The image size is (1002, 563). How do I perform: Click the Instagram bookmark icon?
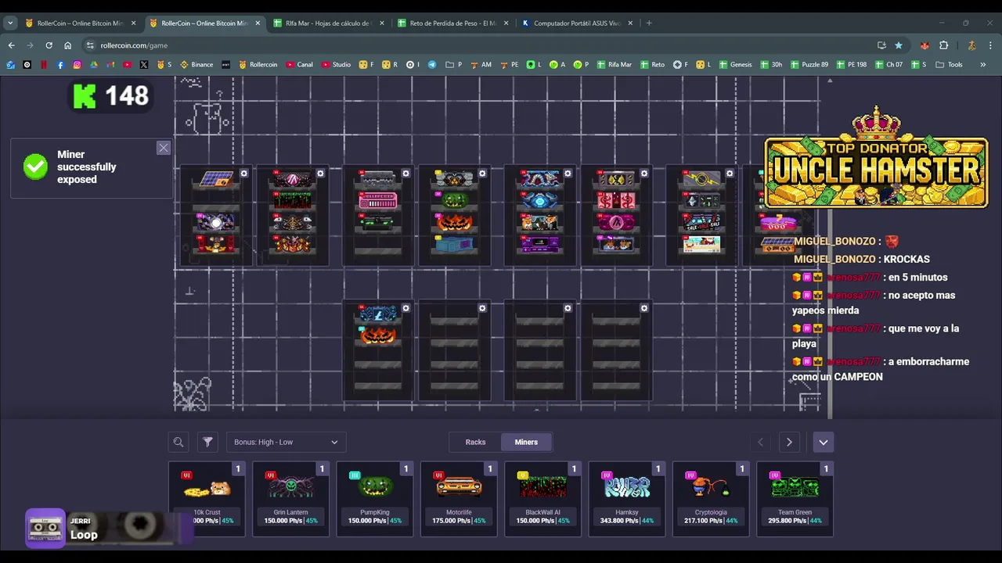click(x=77, y=65)
